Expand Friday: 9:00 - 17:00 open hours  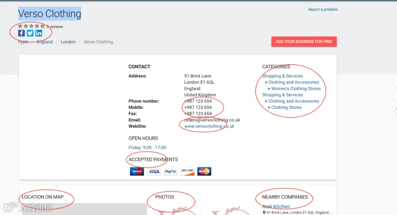(147, 148)
